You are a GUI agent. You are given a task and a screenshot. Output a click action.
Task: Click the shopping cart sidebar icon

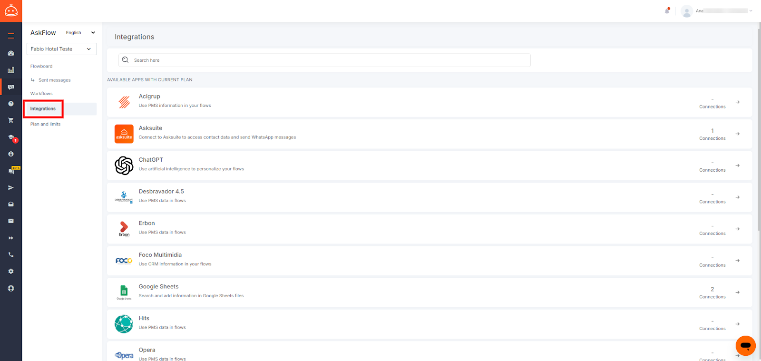[11, 120]
